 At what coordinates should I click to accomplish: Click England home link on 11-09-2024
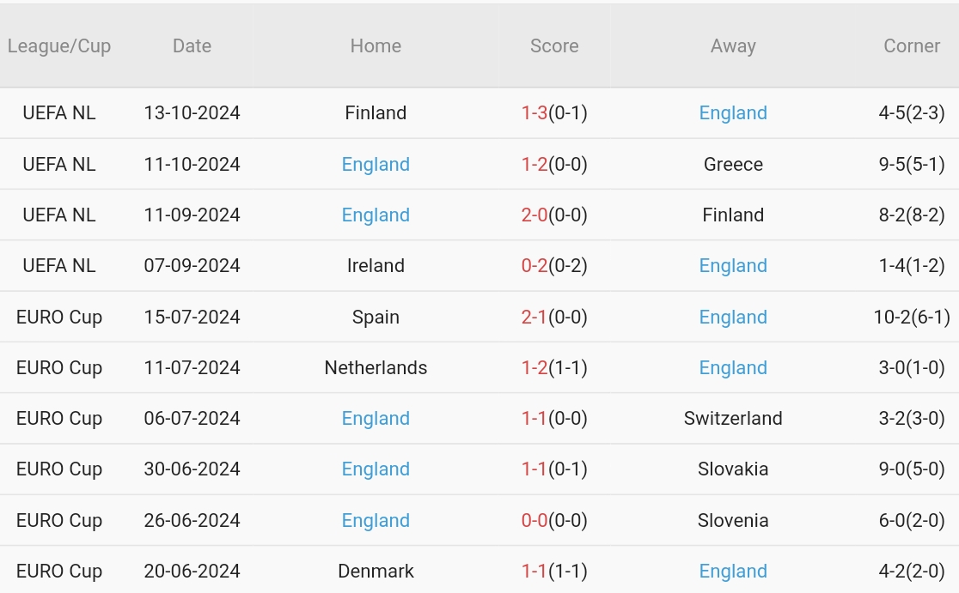point(376,215)
